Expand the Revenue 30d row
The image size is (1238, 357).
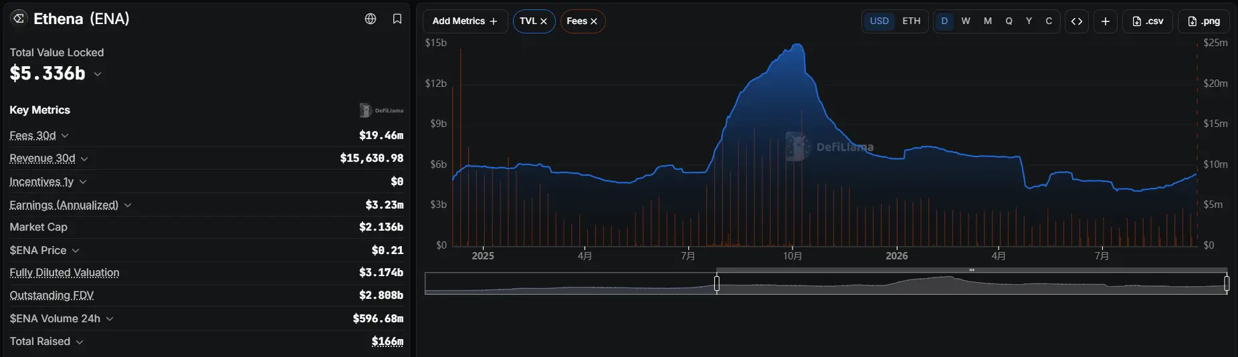coord(84,159)
